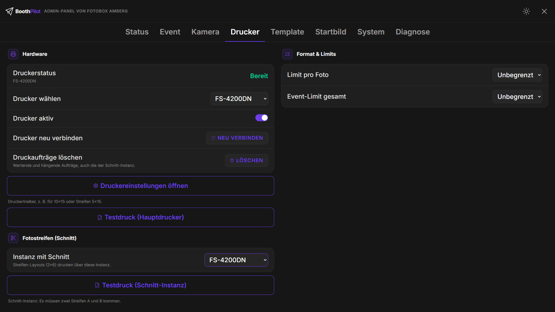555x312 pixels.
Task: Click the Hardware heading text
Action: click(35, 54)
